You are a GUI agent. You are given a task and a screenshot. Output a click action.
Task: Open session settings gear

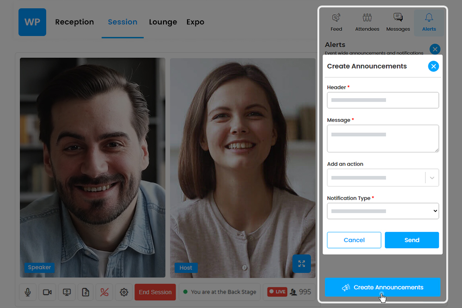[124, 292]
